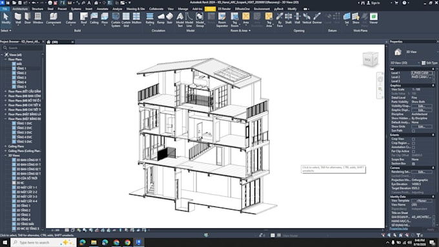Toggle the Section Box checkbox
The image size is (439, 247).
point(414,164)
